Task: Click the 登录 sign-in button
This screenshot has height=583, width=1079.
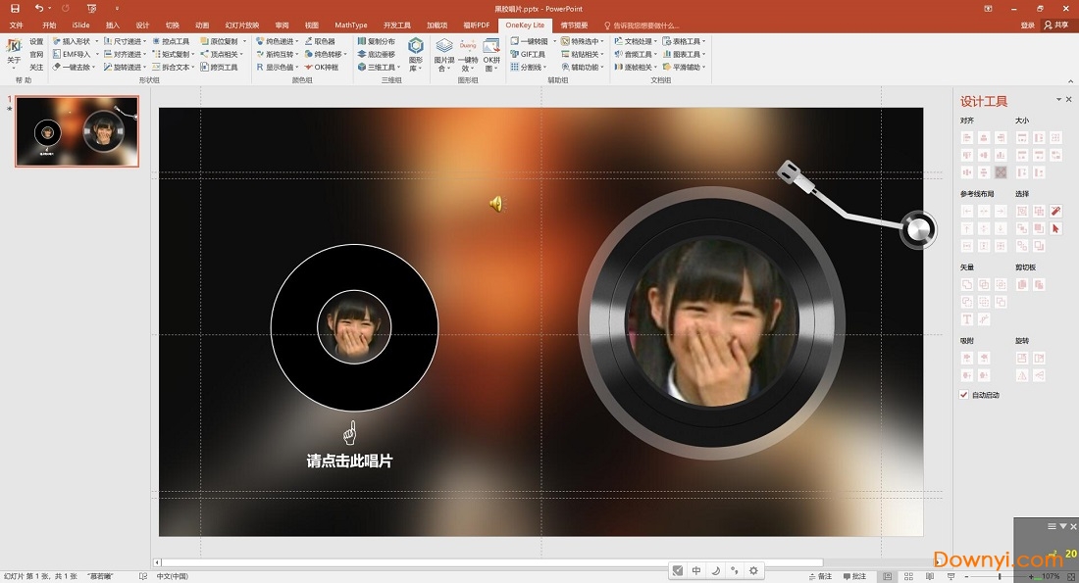Action: tap(1028, 24)
